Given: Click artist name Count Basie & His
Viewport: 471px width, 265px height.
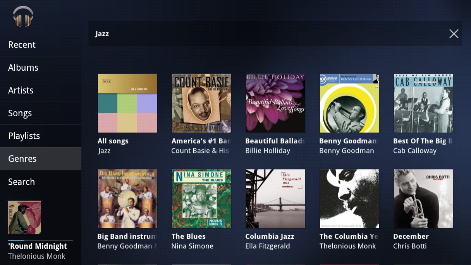Looking at the screenshot, I should click(x=200, y=151).
